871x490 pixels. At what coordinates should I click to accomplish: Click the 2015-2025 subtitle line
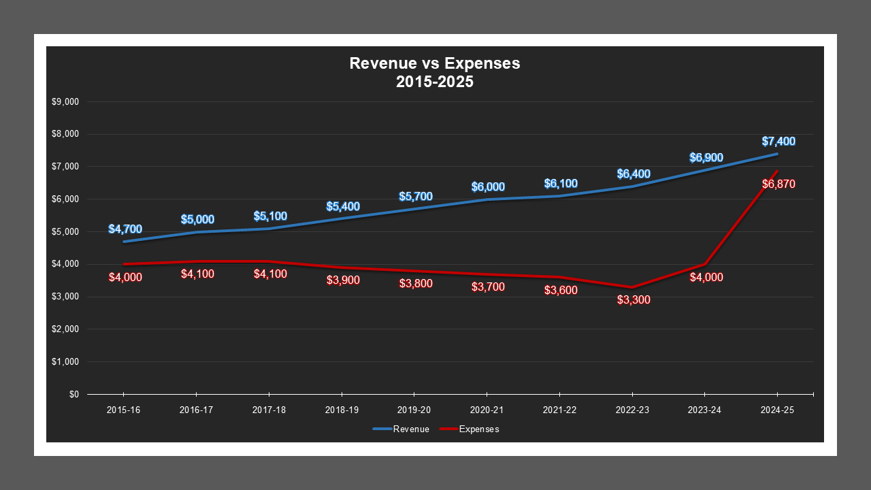click(x=435, y=80)
